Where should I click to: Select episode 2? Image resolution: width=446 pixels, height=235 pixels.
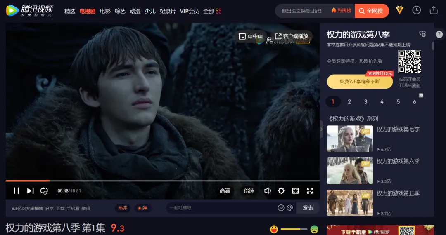349,101
